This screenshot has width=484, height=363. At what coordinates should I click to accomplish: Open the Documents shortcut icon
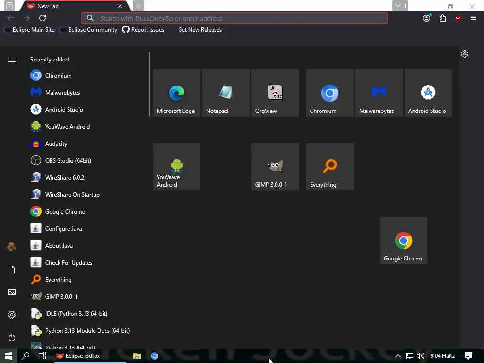point(12,269)
